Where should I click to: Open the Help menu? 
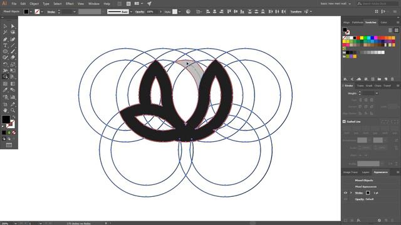coord(107,4)
